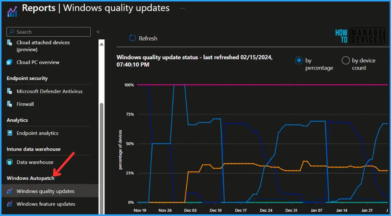The image size is (391, 216).
Task: Collapse the sidebar with double chevron
Action: pos(98,32)
